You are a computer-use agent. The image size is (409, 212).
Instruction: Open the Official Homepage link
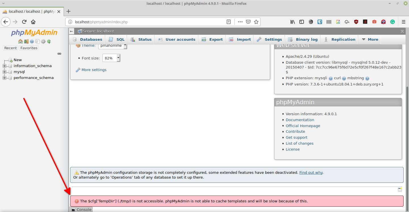pos(303,126)
